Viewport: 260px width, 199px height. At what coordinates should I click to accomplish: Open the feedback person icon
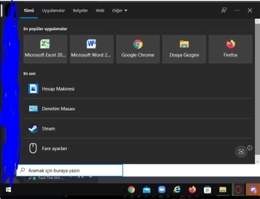[x=224, y=10]
